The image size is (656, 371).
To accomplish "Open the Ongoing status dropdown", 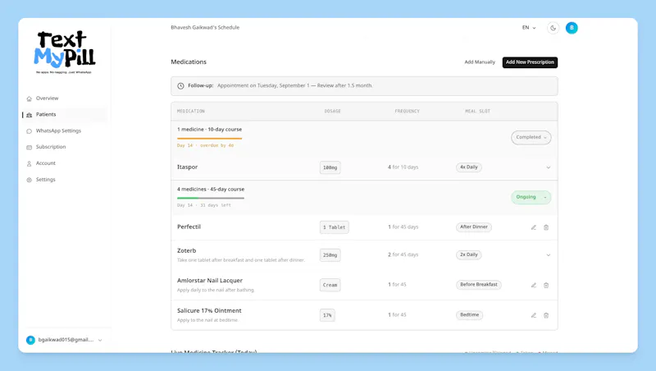I will (531, 197).
